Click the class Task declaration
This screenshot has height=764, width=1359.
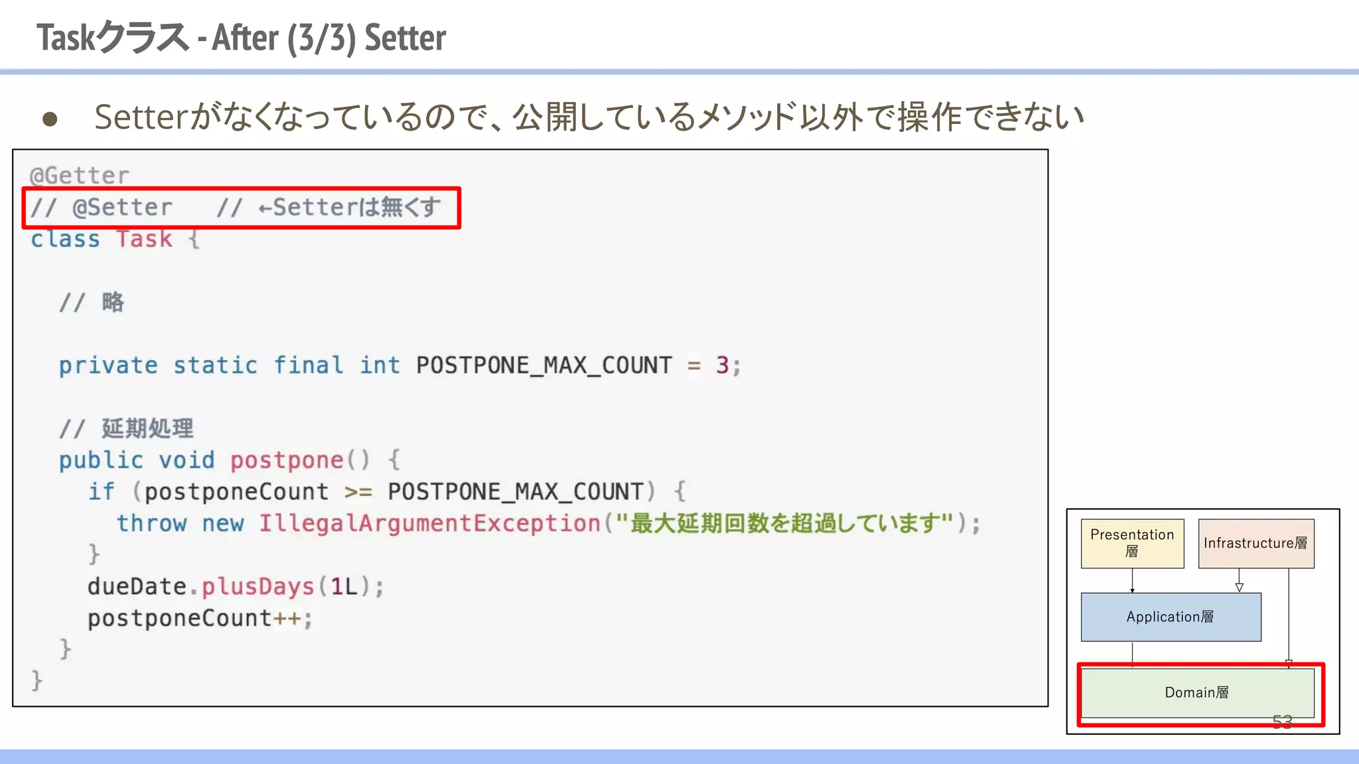click(114, 239)
